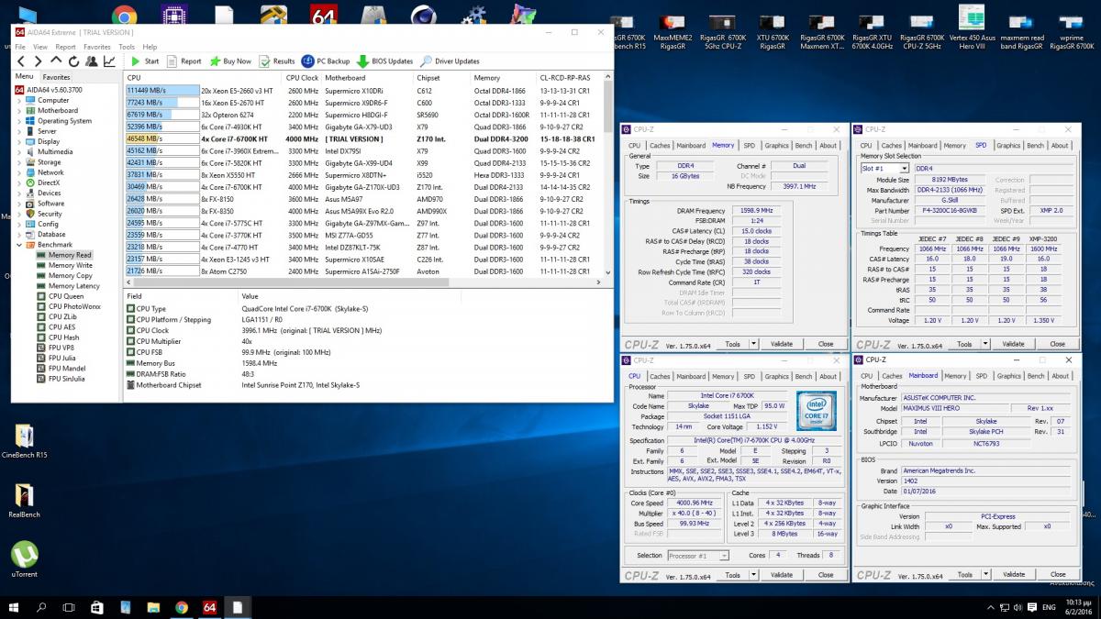The height and width of the screenshot is (619, 1101).
Task: Click Validate in the CPU-Z SPD window
Action: [x=1013, y=344]
